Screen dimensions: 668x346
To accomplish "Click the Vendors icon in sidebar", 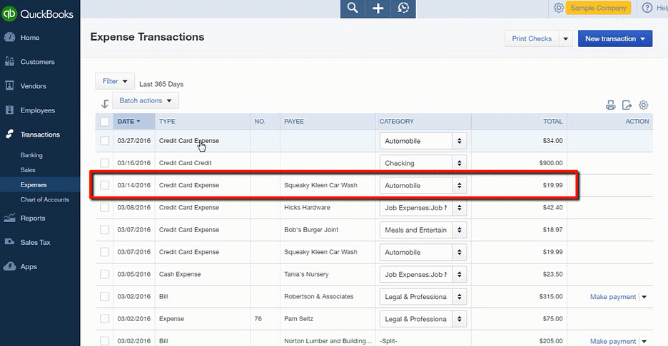I will pos(9,86).
